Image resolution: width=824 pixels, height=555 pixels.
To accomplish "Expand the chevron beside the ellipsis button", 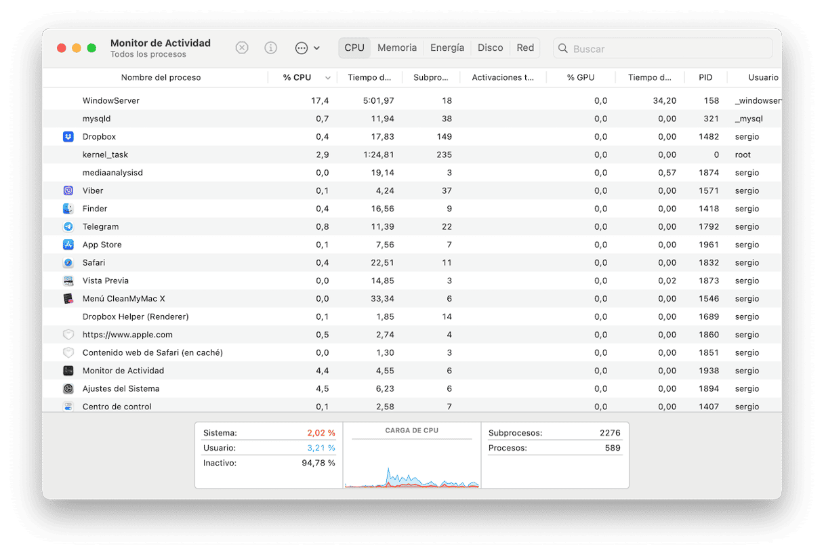I will click(x=316, y=48).
